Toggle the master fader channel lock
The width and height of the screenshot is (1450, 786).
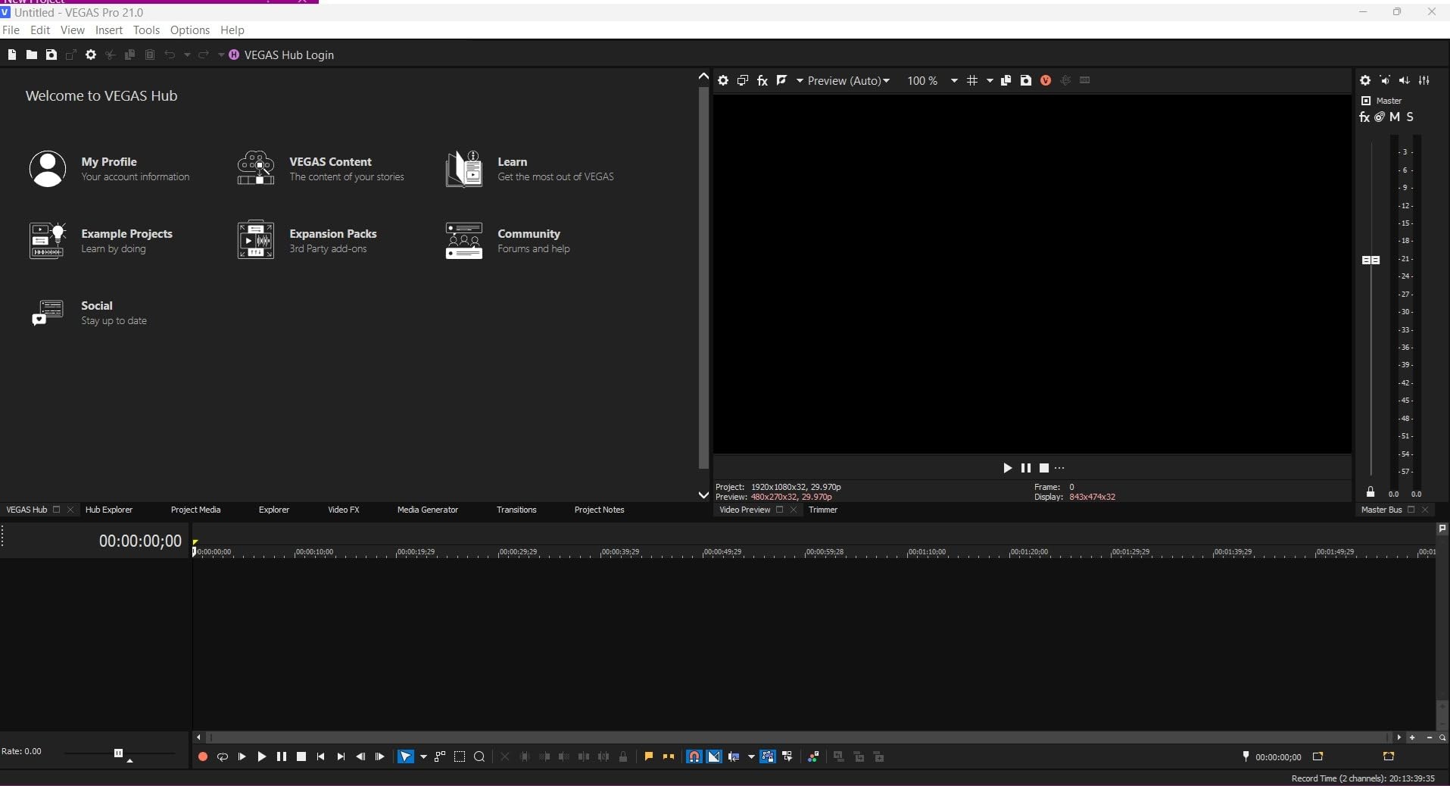click(x=1370, y=492)
